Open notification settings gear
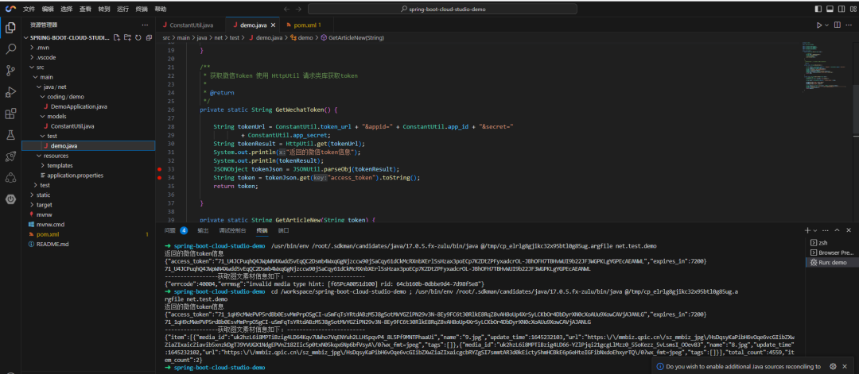 click(x=833, y=366)
